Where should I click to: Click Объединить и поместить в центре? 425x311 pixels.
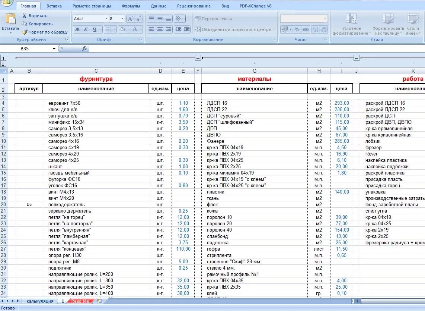click(233, 29)
